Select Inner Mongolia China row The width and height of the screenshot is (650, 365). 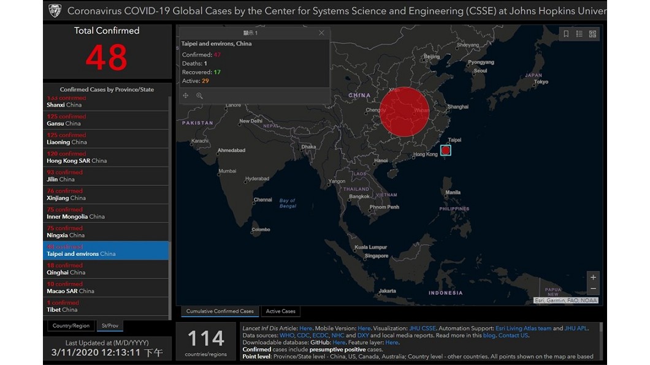coord(105,213)
